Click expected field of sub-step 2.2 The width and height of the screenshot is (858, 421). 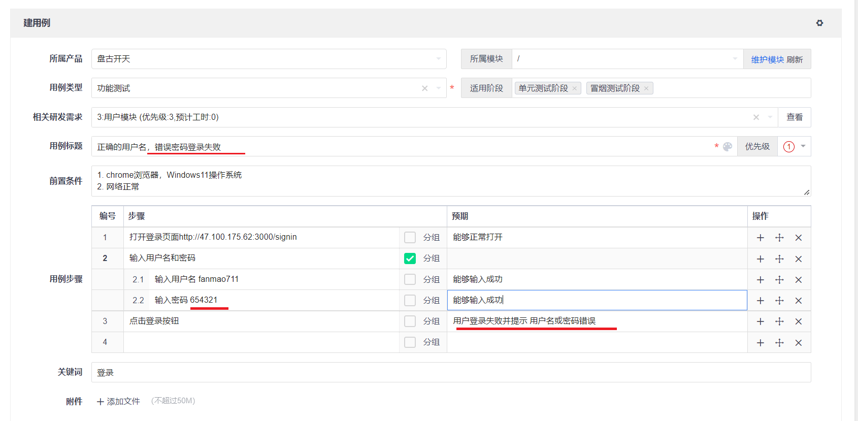click(x=597, y=300)
